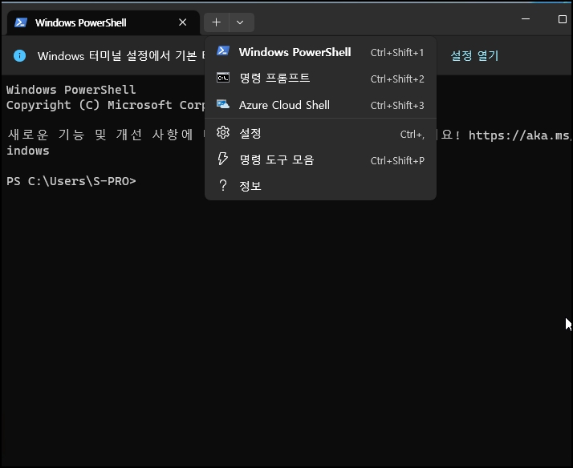The width and height of the screenshot is (573, 468).
Task: Choose Azure Cloud Shell from menu
Action: (x=320, y=105)
